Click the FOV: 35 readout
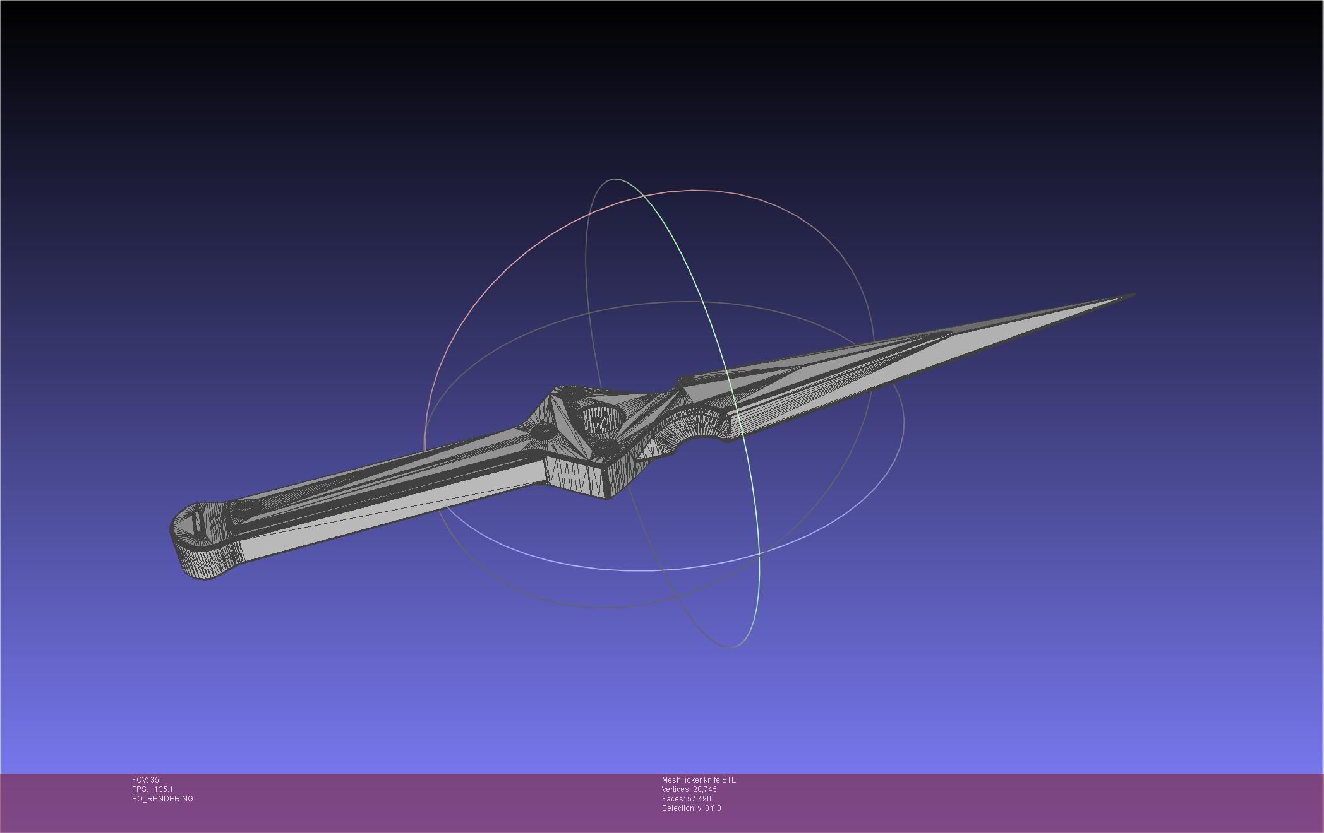This screenshot has width=1324, height=833. point(145,780)
